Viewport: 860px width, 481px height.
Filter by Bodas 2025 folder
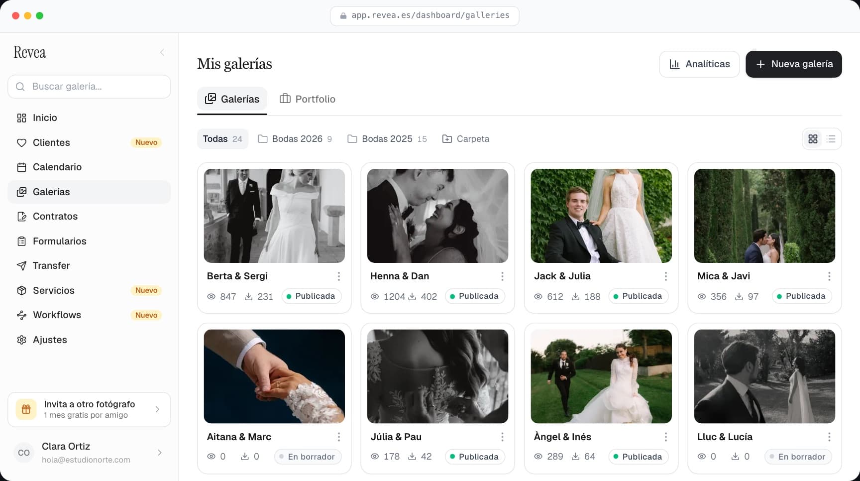coord(387,139)
